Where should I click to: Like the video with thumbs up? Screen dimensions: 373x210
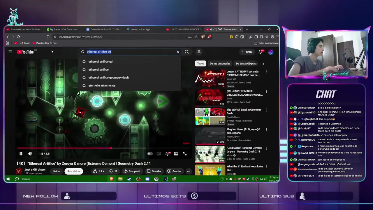[x=99, y=171]
